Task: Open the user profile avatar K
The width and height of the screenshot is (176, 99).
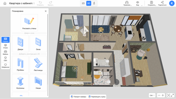Action: pos(172,3)
